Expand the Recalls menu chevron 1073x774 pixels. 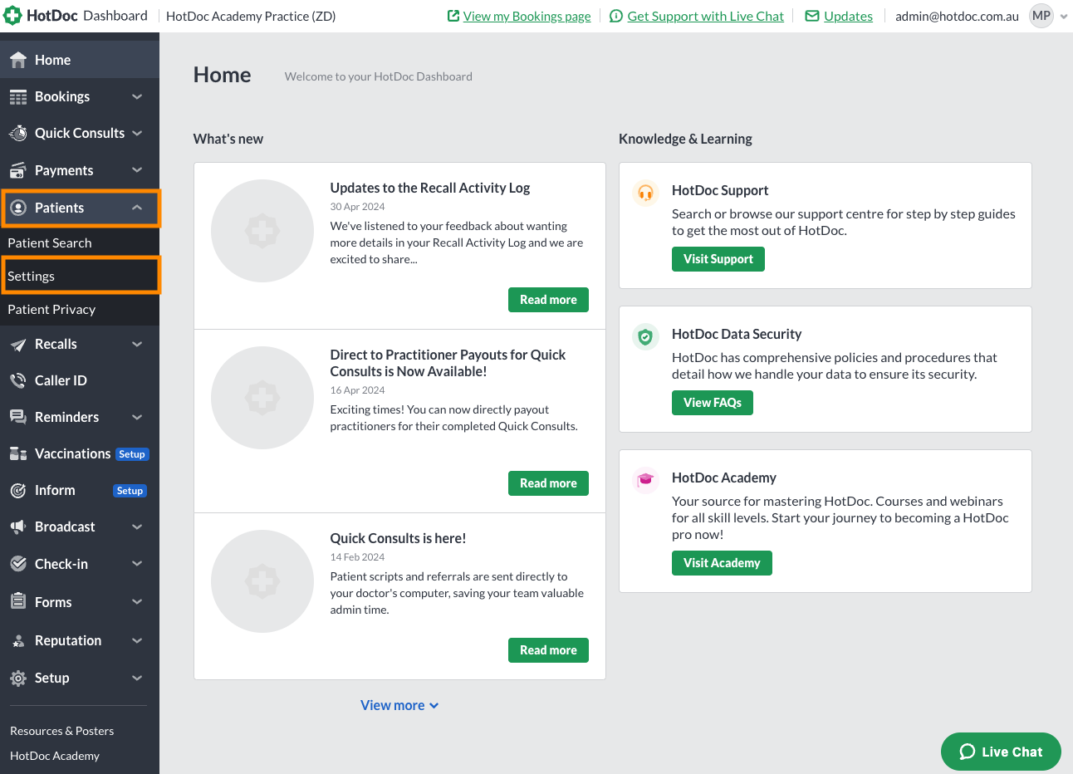[137, 345]
